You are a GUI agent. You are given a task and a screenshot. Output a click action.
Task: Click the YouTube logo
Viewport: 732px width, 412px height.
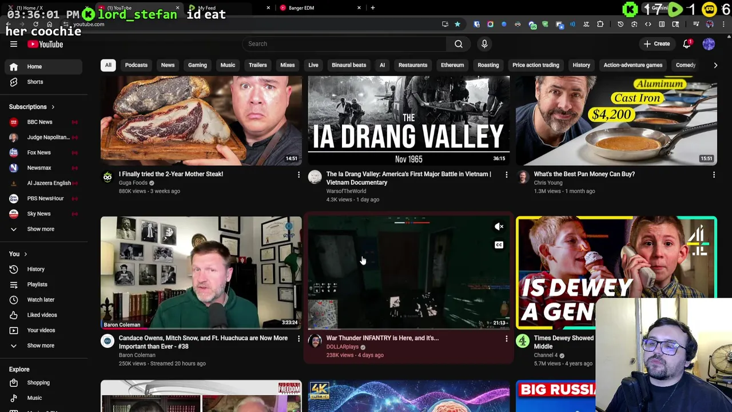tap(45, 44)
